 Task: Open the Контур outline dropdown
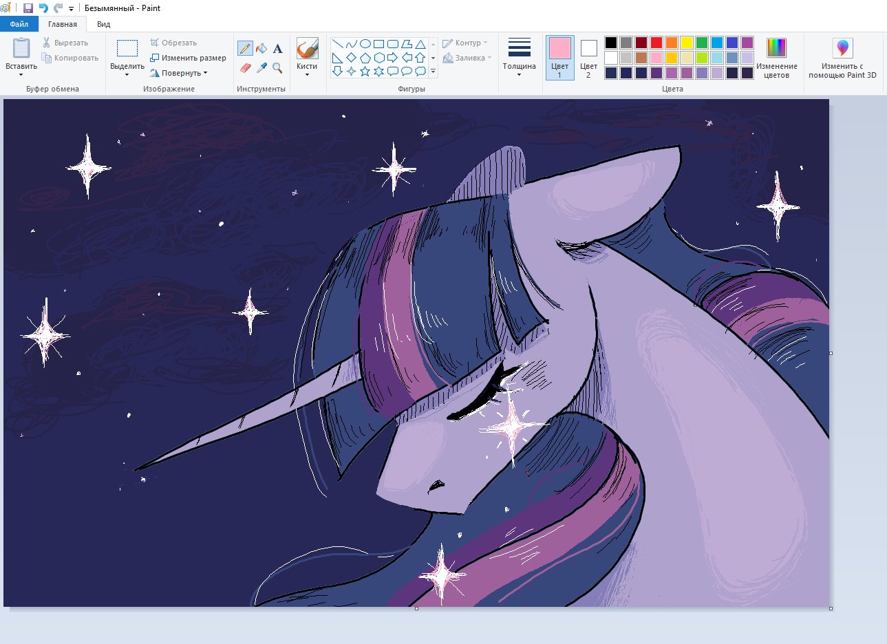pyautogui.click(x=465, y=43)
